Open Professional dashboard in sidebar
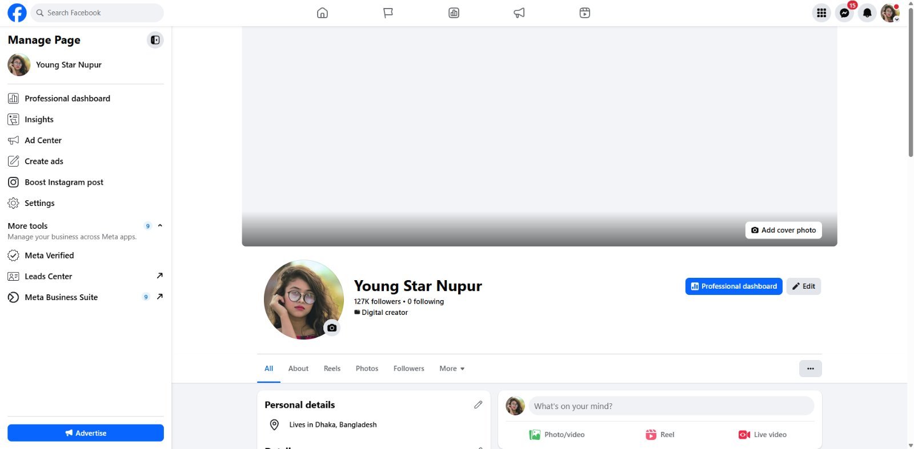The image size is (914, 449). 86,98
